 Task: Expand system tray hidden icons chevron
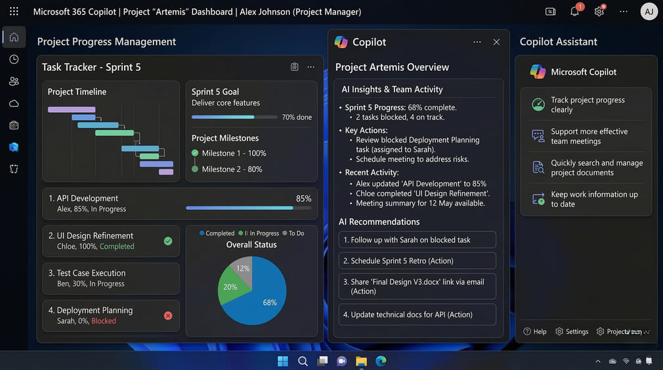[598, 361]
